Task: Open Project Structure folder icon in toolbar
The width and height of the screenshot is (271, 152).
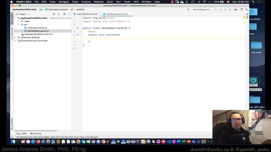Action: [x=236, y=9]
